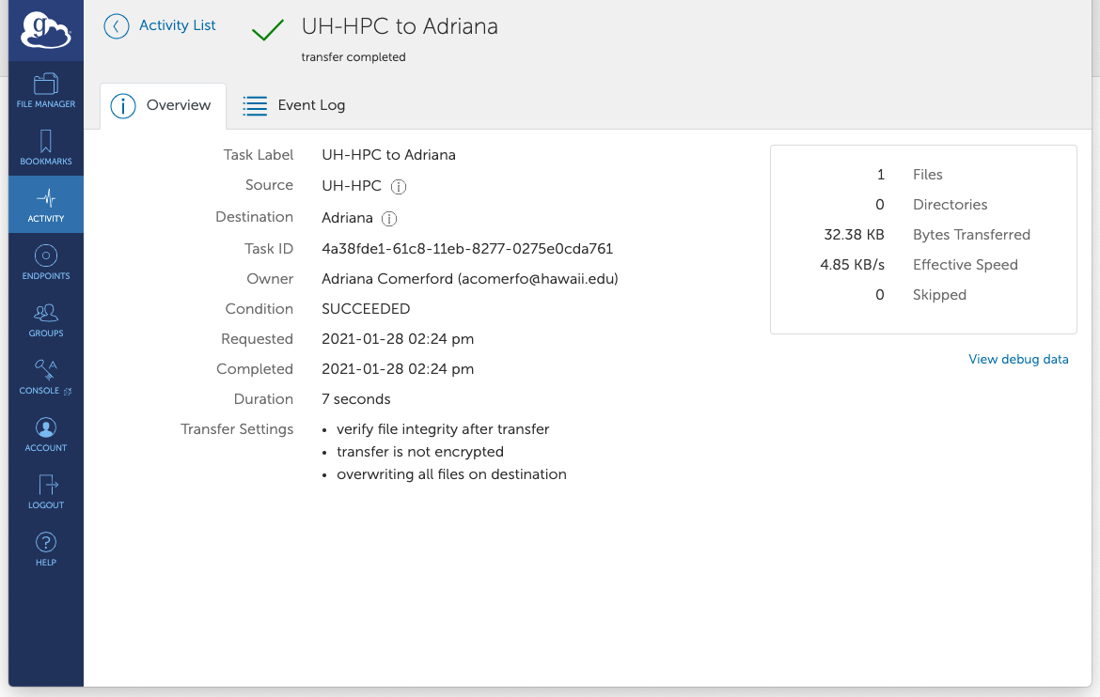This screenshot has width=1100, height=697.
Task: Go to Endpoints in the sidebar
Action: (46, 261)
